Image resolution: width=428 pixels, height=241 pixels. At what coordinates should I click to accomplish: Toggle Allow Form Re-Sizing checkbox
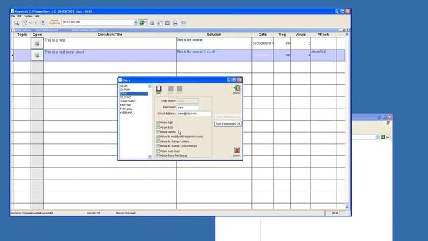coord(158,155)
